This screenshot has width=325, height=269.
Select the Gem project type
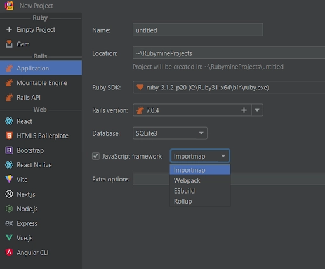pos(41,44)
